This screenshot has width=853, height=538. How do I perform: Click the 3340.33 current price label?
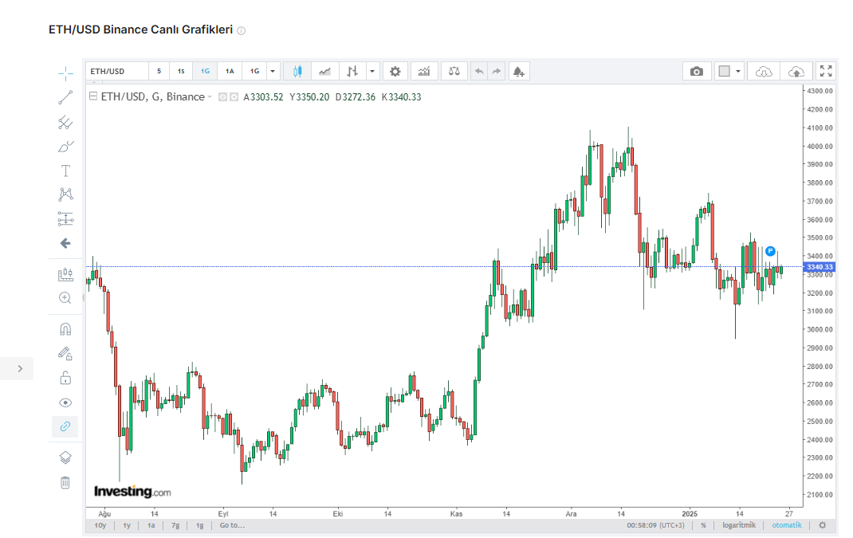pyautogui.click(x=820, y=267)
